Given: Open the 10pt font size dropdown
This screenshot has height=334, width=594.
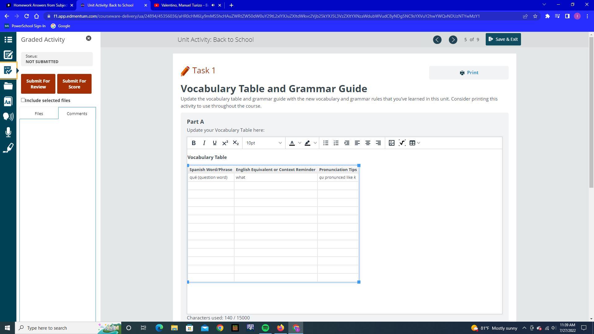Looking at the screenshot, I should tap(264, 143).
